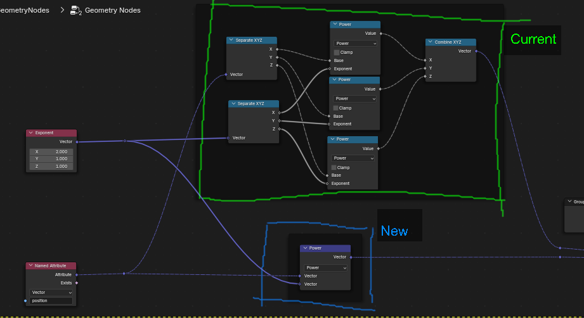Select the Exponent node header title
The height and width of the screenshot is (318, 584).
pos(44,133)
